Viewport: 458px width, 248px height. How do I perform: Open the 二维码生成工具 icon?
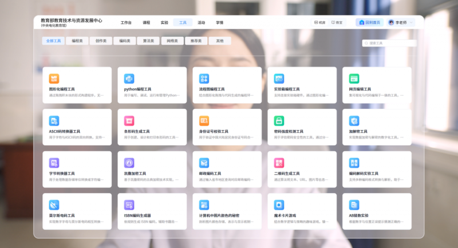coord(279,163)
